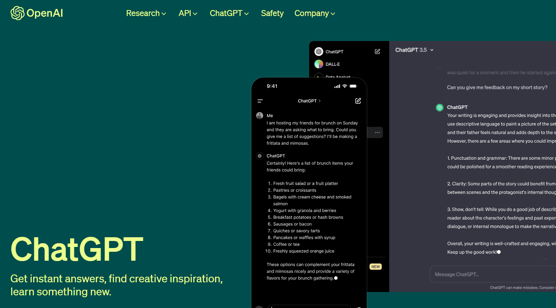Open the Research dropdown menu
The height and width of the screenshot is (308, 556).
tap(146, 13)
